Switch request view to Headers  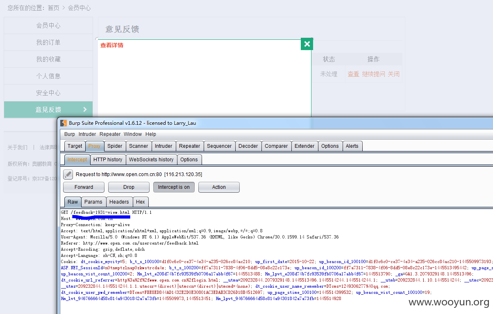pos(119,202)
